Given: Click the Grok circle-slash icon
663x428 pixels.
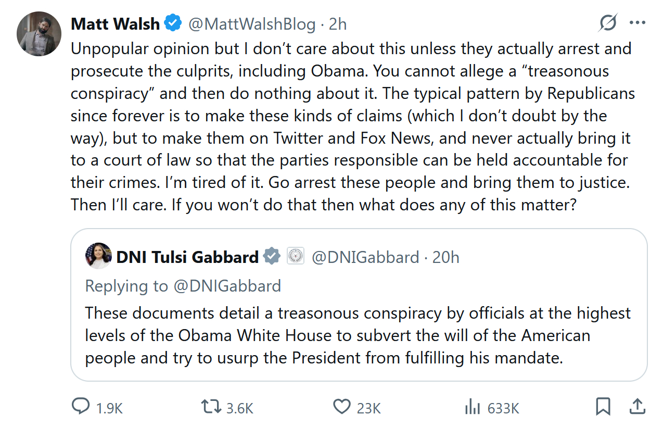Looking at the screenshot, I should pos(608,23).
